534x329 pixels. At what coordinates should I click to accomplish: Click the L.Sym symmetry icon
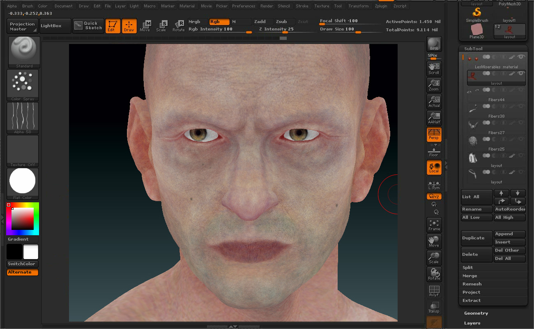coord(434,185)
